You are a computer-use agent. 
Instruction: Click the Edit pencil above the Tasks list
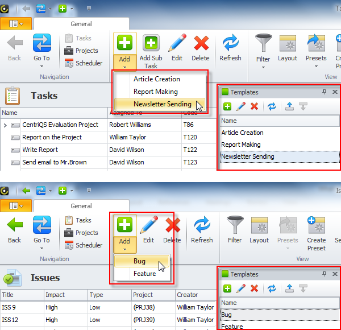coord(177,44)
